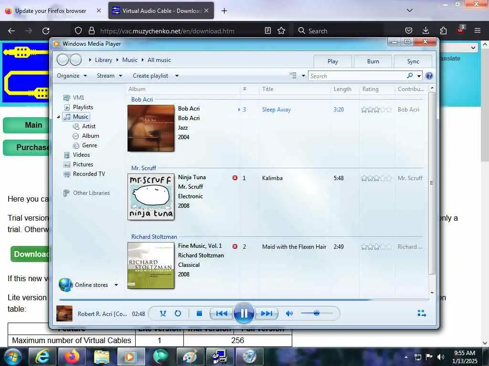Collapse the Music tree node
The height and width of the screenshot is (366, 489).
(x=58, y=117)
